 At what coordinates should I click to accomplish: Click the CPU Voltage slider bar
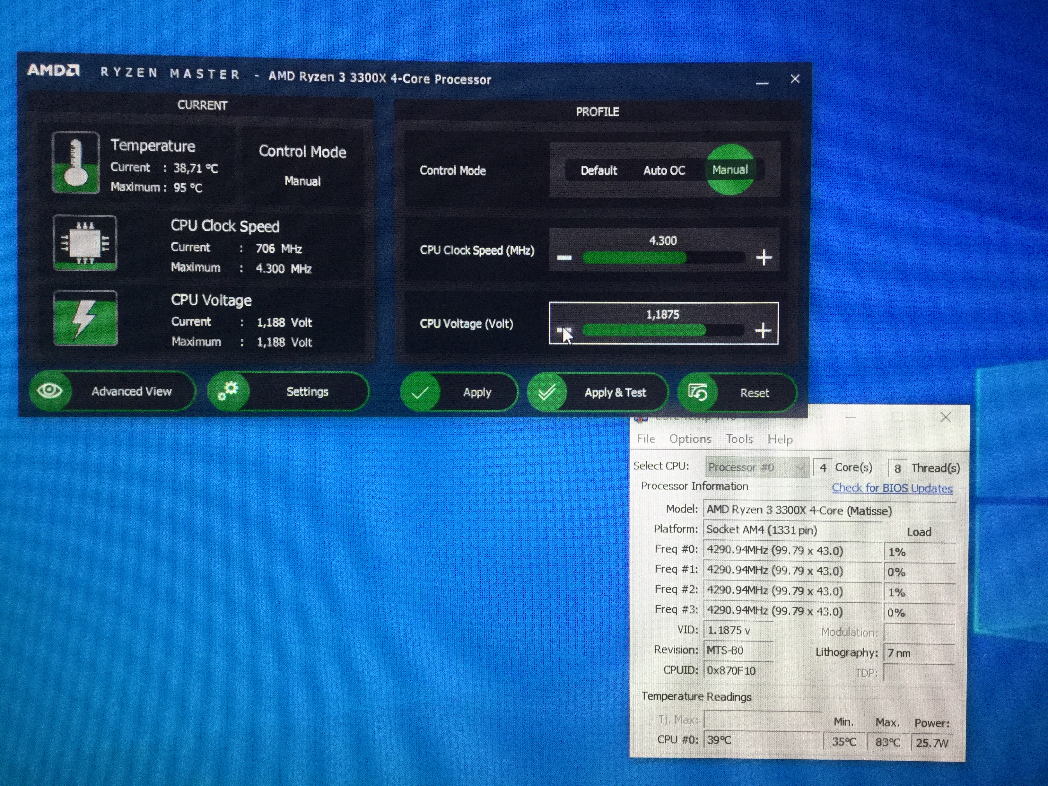[663, 330]
